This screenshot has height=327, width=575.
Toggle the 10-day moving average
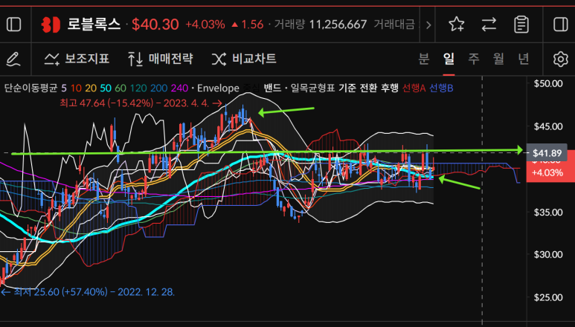click(x=77, y=88)
